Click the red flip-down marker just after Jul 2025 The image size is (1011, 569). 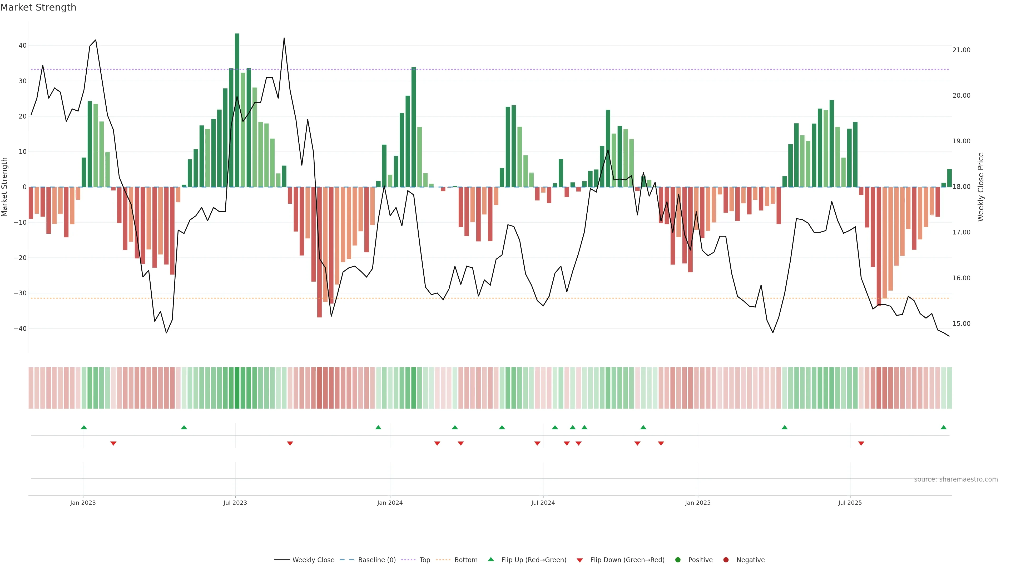click(x=861, y=443)
